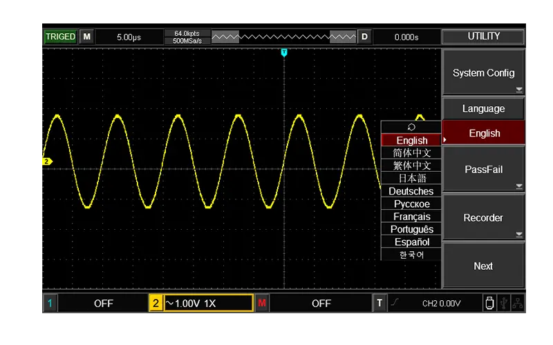Screen dimensions: 553x345
Task: Expand the PassFail submenu
Action: (x=483, y=170)
